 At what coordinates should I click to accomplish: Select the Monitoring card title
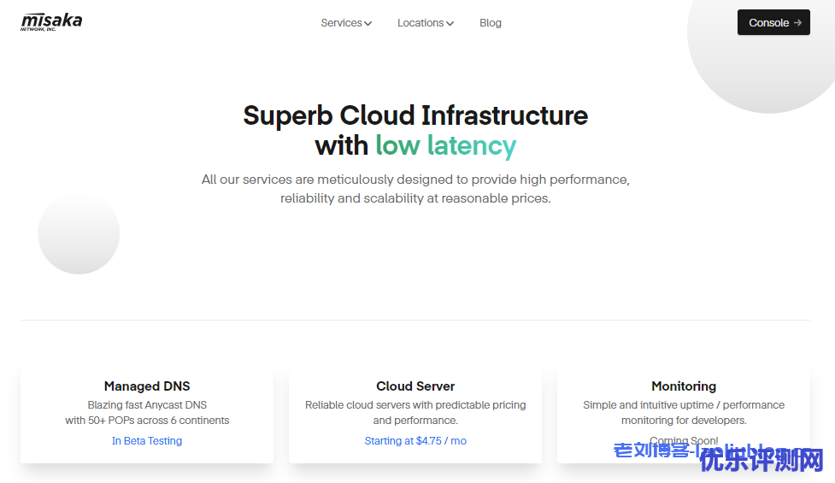coord(684,386)
